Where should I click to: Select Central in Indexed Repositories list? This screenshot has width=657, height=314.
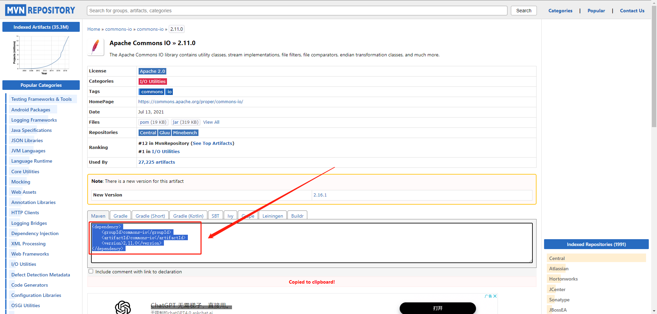pyautogui.click(x=557, y=258)
